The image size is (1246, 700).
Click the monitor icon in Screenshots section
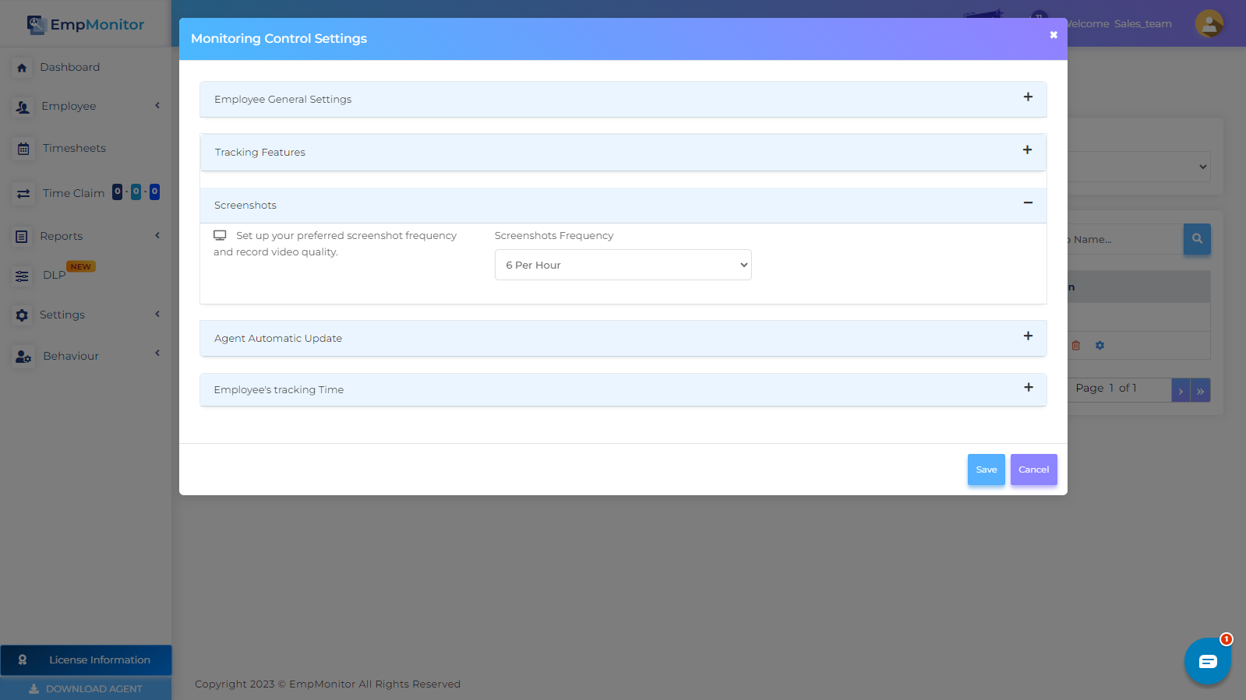coord(220,235)
